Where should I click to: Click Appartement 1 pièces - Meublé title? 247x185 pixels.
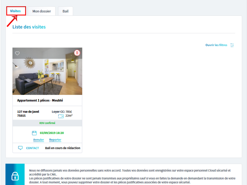point(40,100)
